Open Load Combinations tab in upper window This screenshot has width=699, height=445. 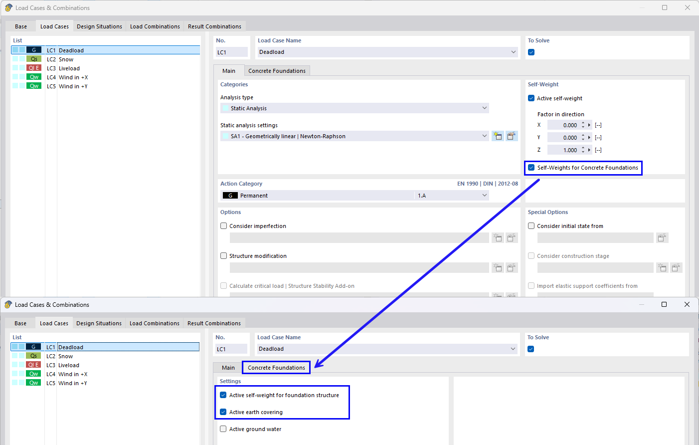[155, 26]
